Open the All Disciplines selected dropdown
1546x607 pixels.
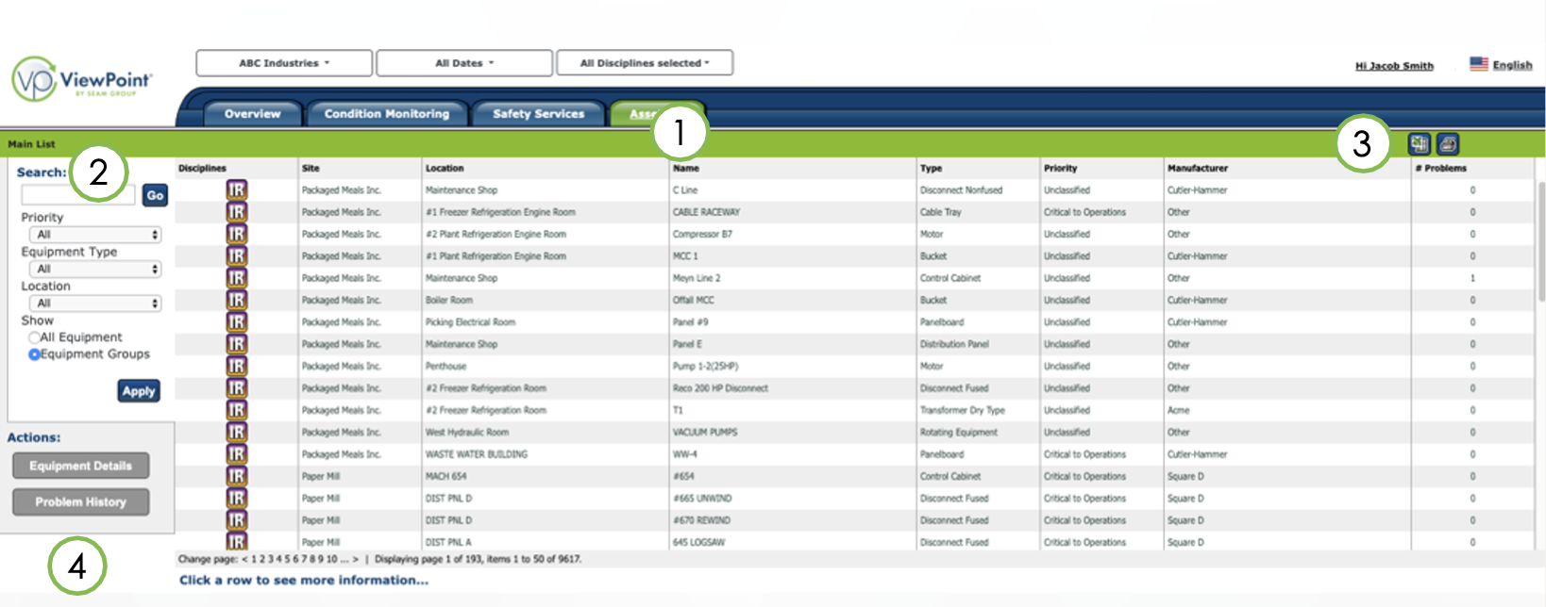(x=645, y=63)
